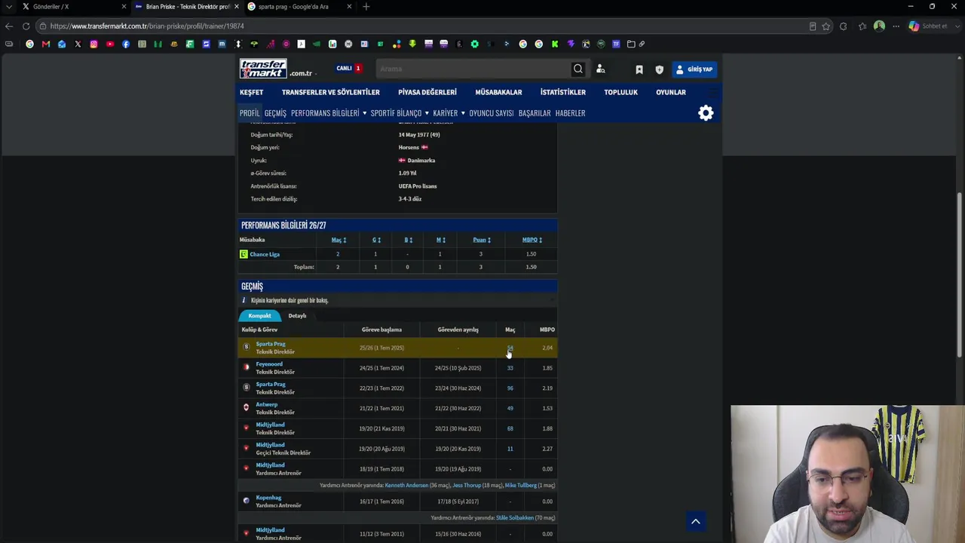Open Facebook bookmark in bookmarks bar

point(125,44)
